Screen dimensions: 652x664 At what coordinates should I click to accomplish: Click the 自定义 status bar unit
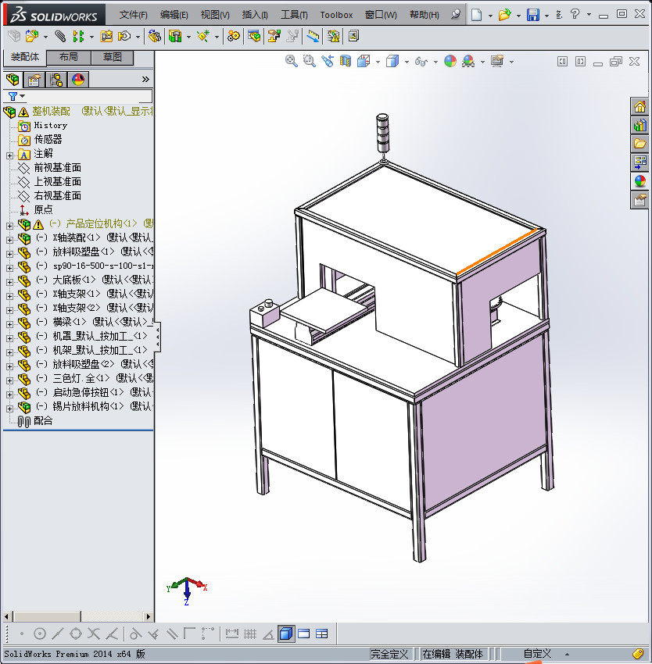[537, 653]
